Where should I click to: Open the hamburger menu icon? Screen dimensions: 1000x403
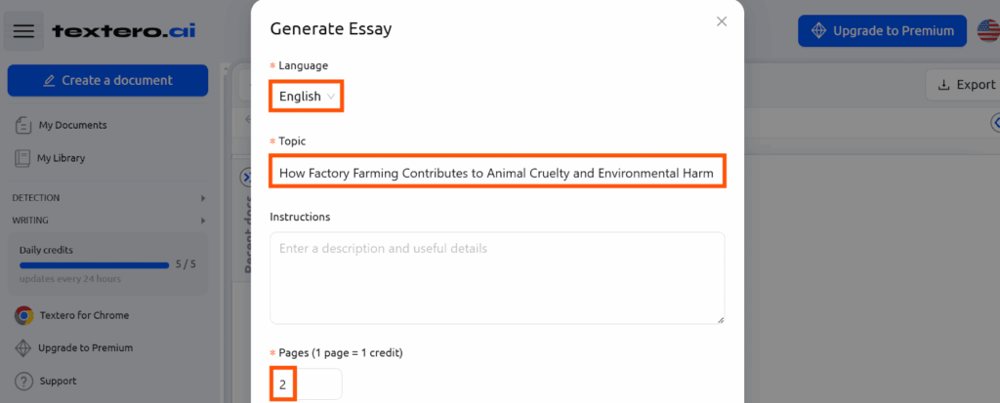point(23,30)
